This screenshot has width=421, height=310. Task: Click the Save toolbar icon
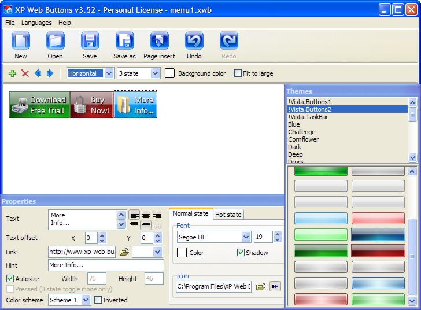pos(90,42)
